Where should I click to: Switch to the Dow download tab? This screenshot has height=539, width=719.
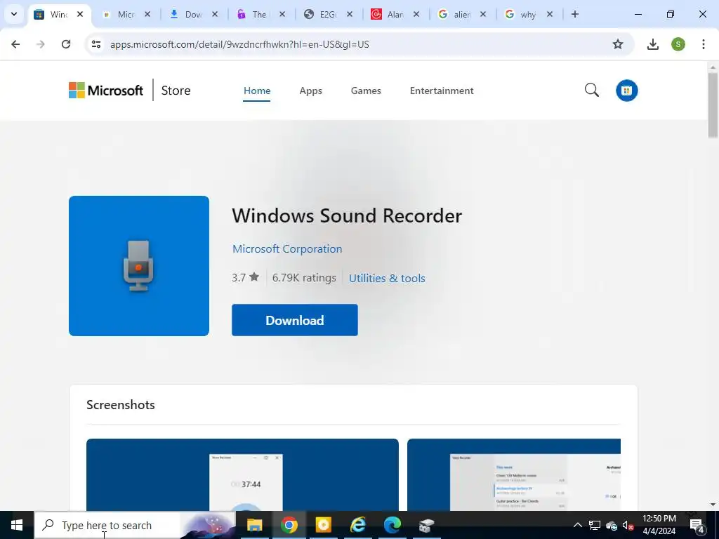pyautogui.click(x=194, y=15)
